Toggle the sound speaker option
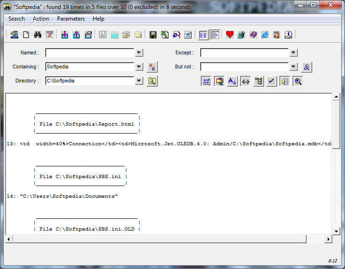Viewport: 345px width, 269px height. click(285, 82)
